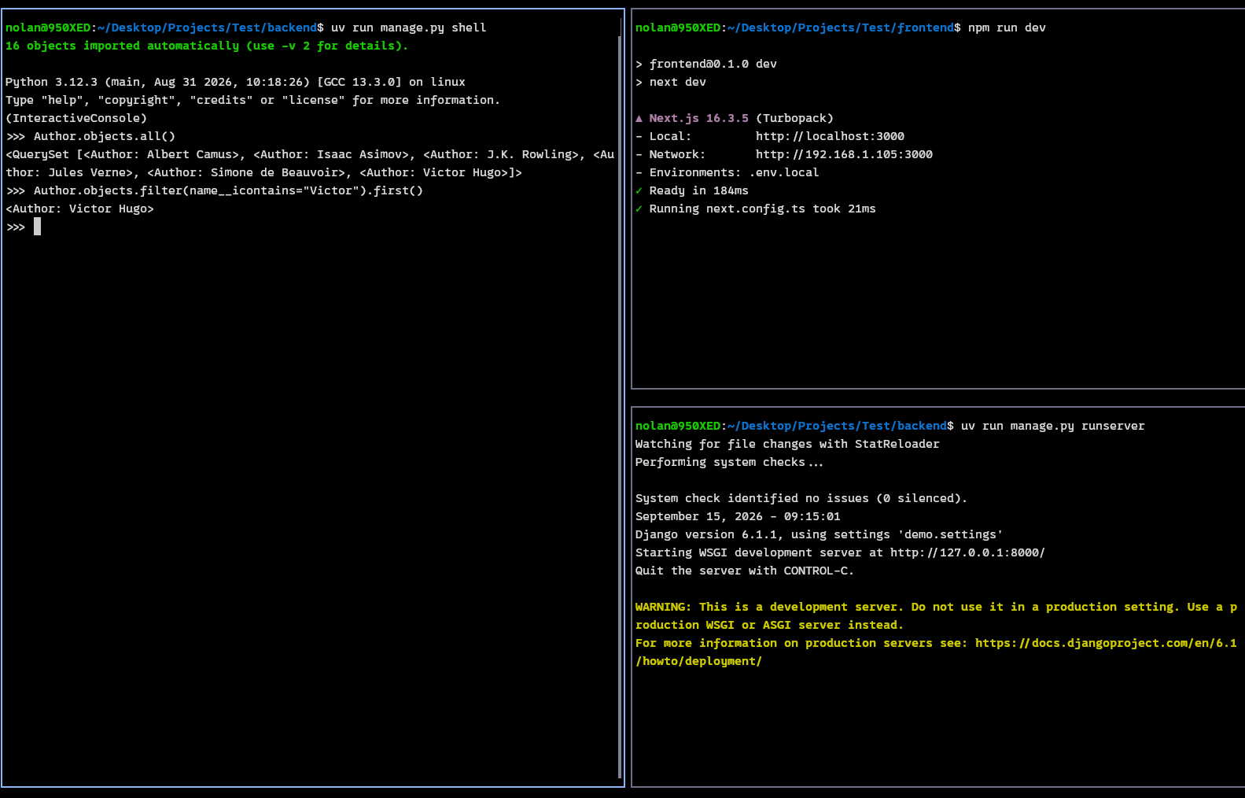The image size is (1245, 798).
Task: Click the Next.js triangle logo icon
Action: click(x=639, y=118)
